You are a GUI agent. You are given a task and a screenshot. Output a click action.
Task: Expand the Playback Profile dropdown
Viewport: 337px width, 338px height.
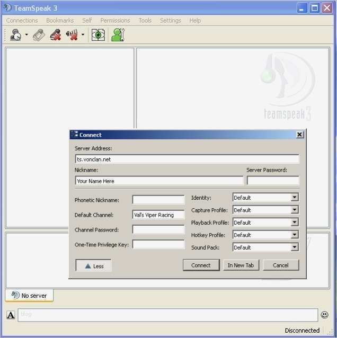point(294,223)
